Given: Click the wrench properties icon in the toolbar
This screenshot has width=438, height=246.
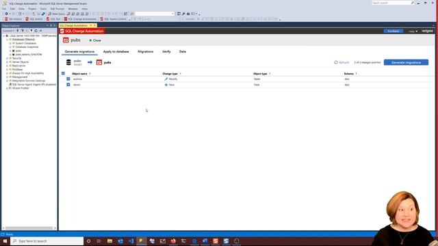Looking at the screenshot, I should (x=183, y=14).
